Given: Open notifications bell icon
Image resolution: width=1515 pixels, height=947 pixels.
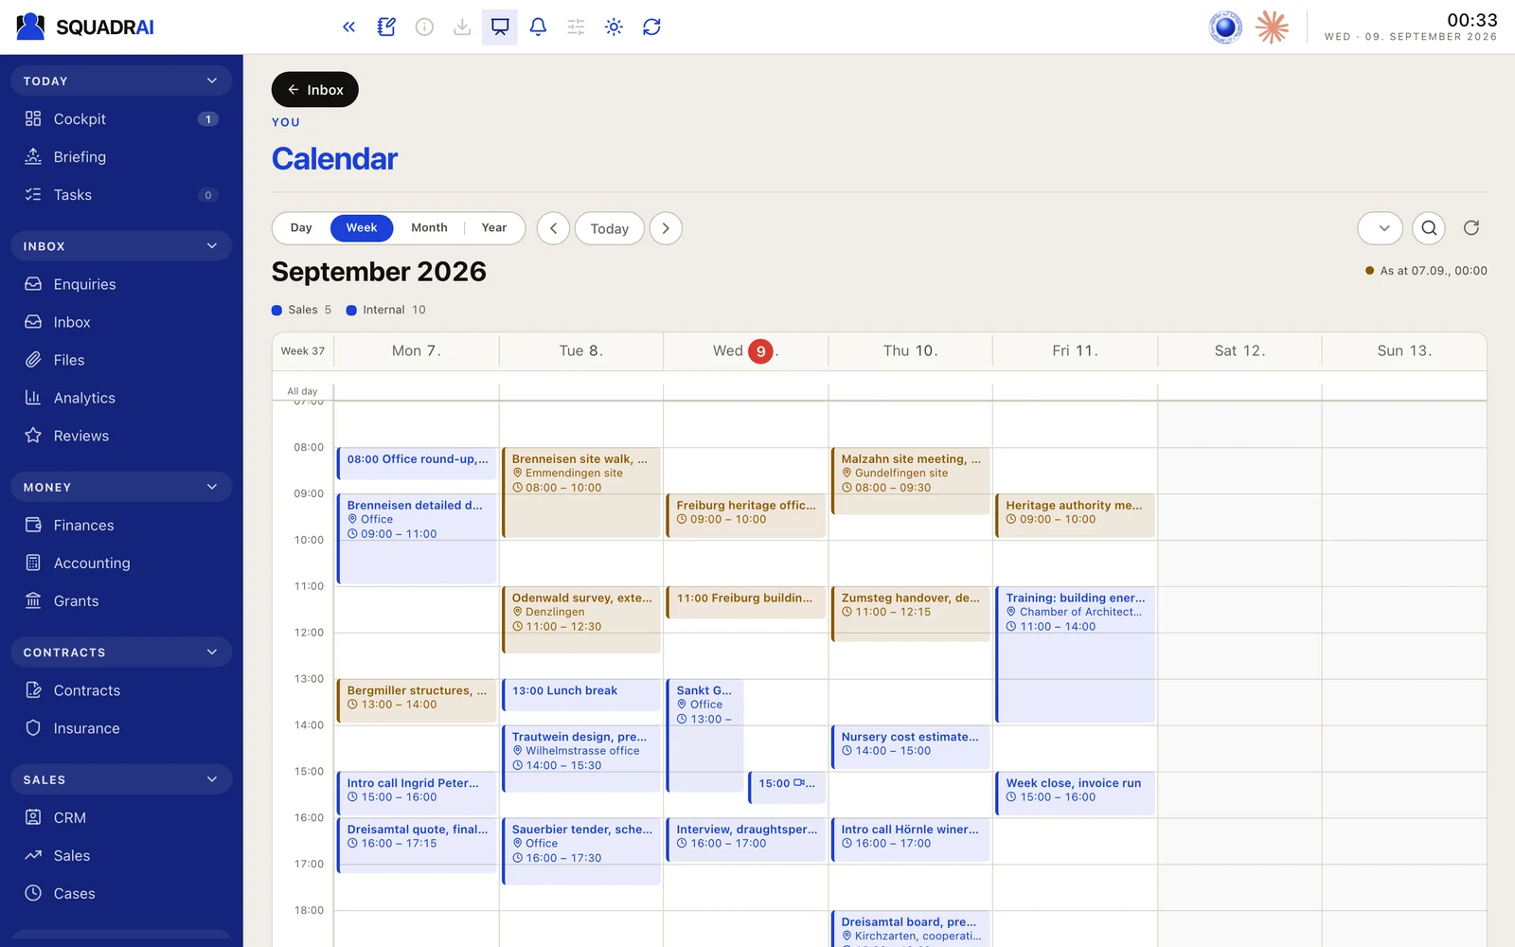Looking at the screenshot, I should coord(538,27).
